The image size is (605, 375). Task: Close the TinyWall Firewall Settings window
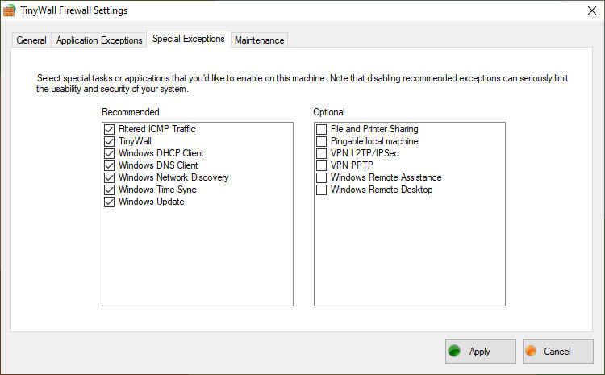click(x=592, y=10)
